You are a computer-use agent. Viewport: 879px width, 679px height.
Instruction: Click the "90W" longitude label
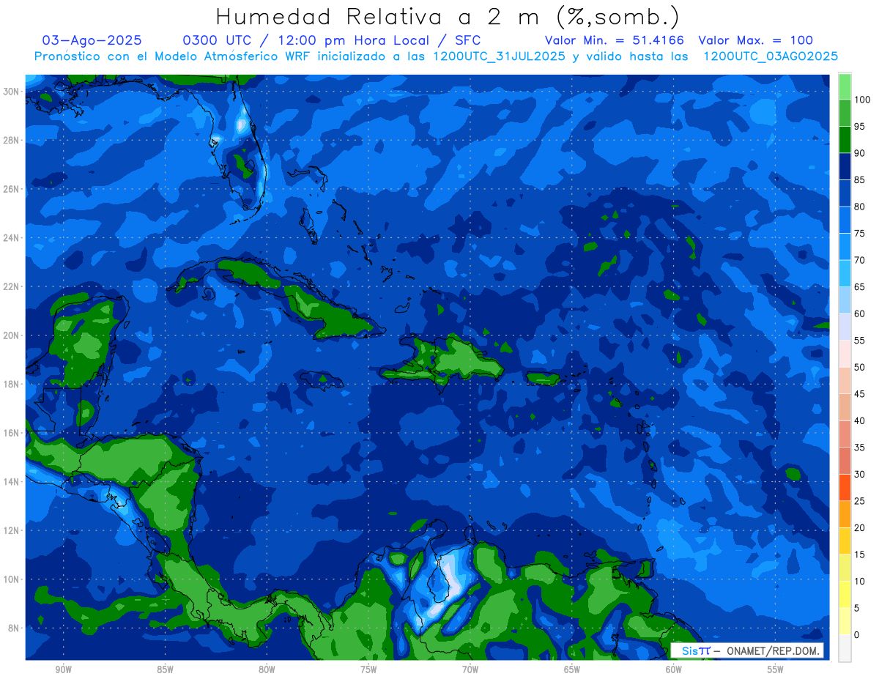[63, 669]
